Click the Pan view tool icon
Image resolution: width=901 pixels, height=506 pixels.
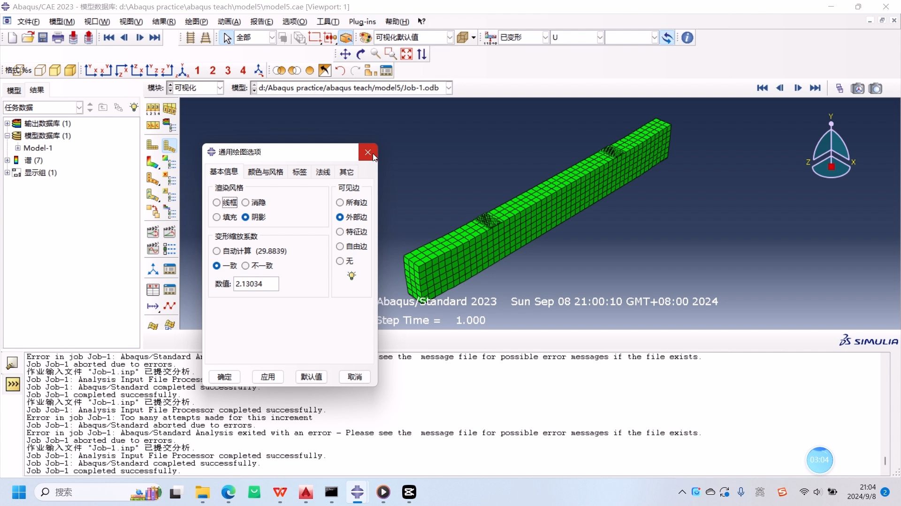tap(345, 54)
